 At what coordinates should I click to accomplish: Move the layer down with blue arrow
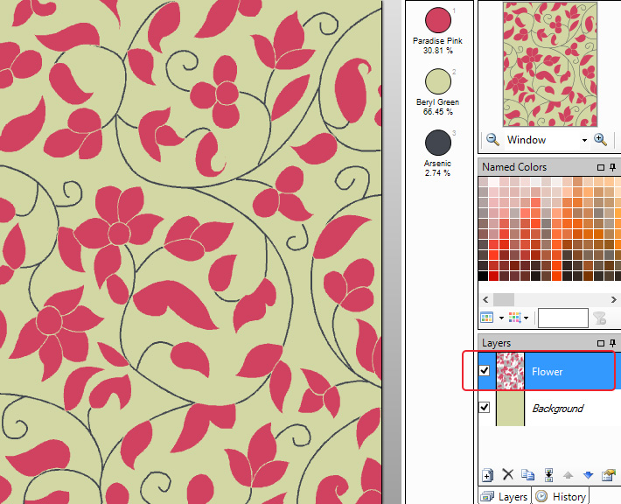(x=588, y=475)
